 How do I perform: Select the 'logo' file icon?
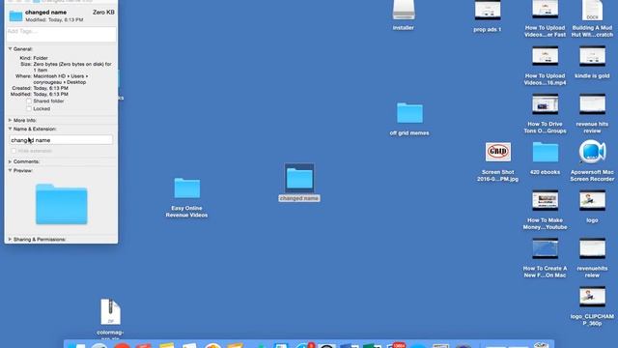click(x=592, y=200)
